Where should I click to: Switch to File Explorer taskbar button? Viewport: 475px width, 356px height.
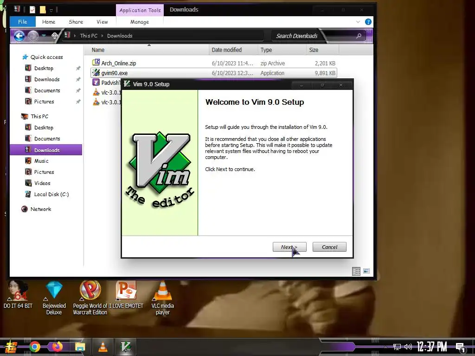pyautogui.click(x=80, y=347)
